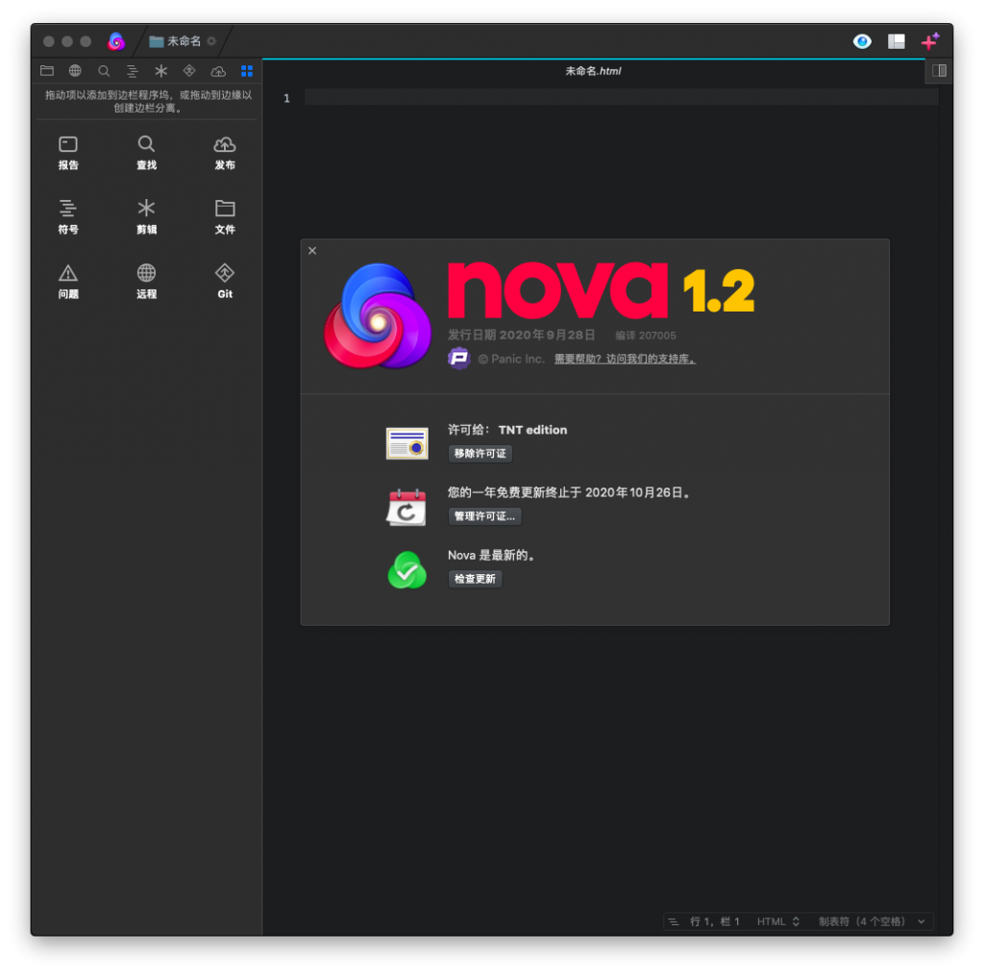Toggle the split editor pane button

(x=939, y=71)
